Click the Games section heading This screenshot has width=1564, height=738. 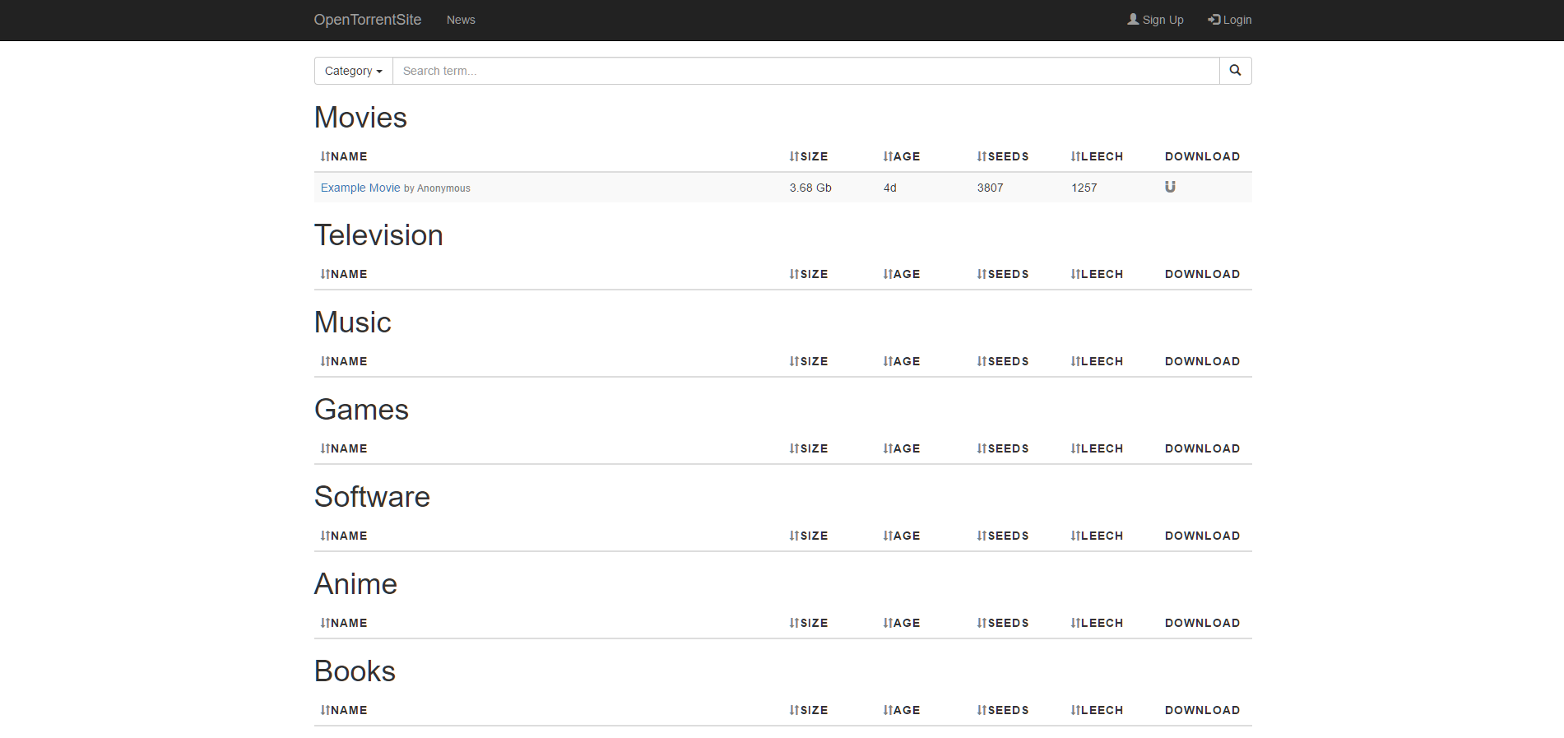(361, 410)
